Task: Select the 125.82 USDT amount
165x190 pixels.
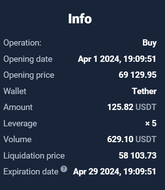Action: pos(132,107)
